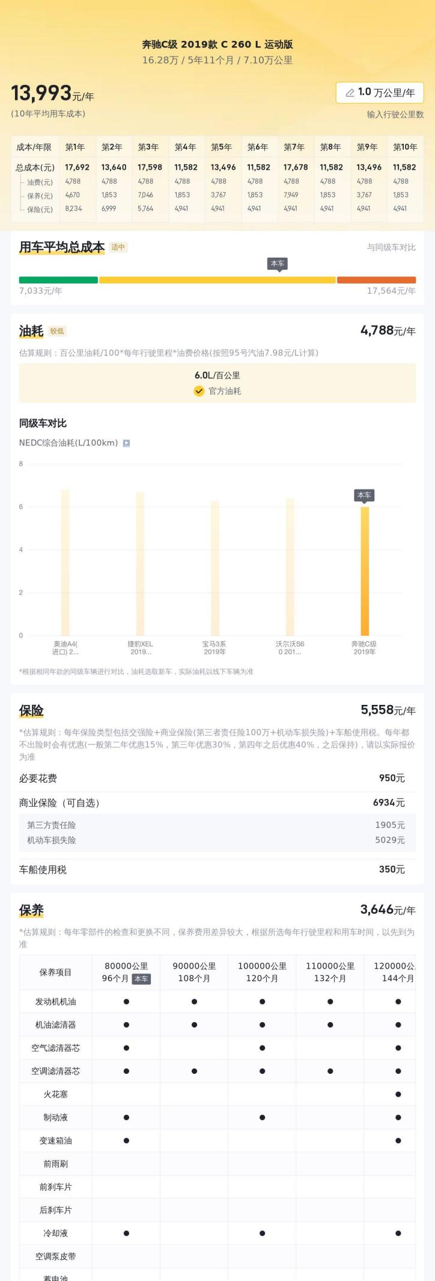Click the 发动机机油 dot under 80000公里
435x1281 pixels.
click(126, 1002)
